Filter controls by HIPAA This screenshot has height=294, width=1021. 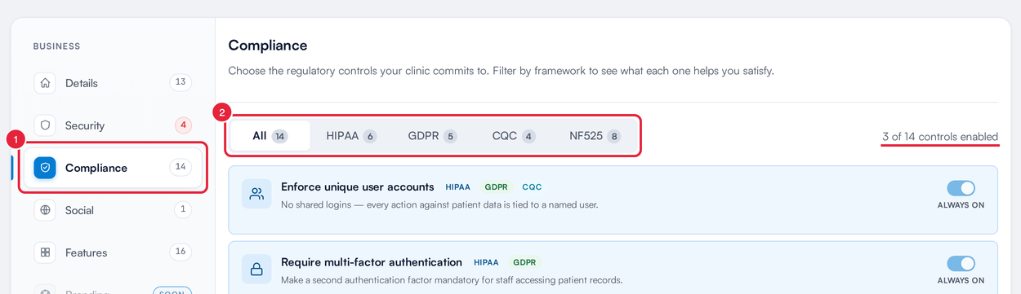click(351, 136)
